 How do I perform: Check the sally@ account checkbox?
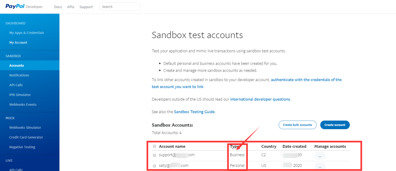pos(155,166)
